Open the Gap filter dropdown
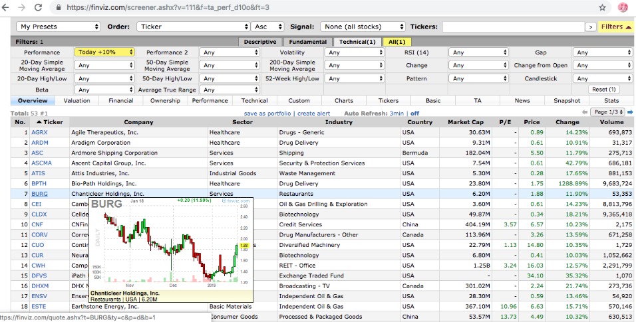Image resolution: width=636 pixels, height=322 pixels. [603, 52]
